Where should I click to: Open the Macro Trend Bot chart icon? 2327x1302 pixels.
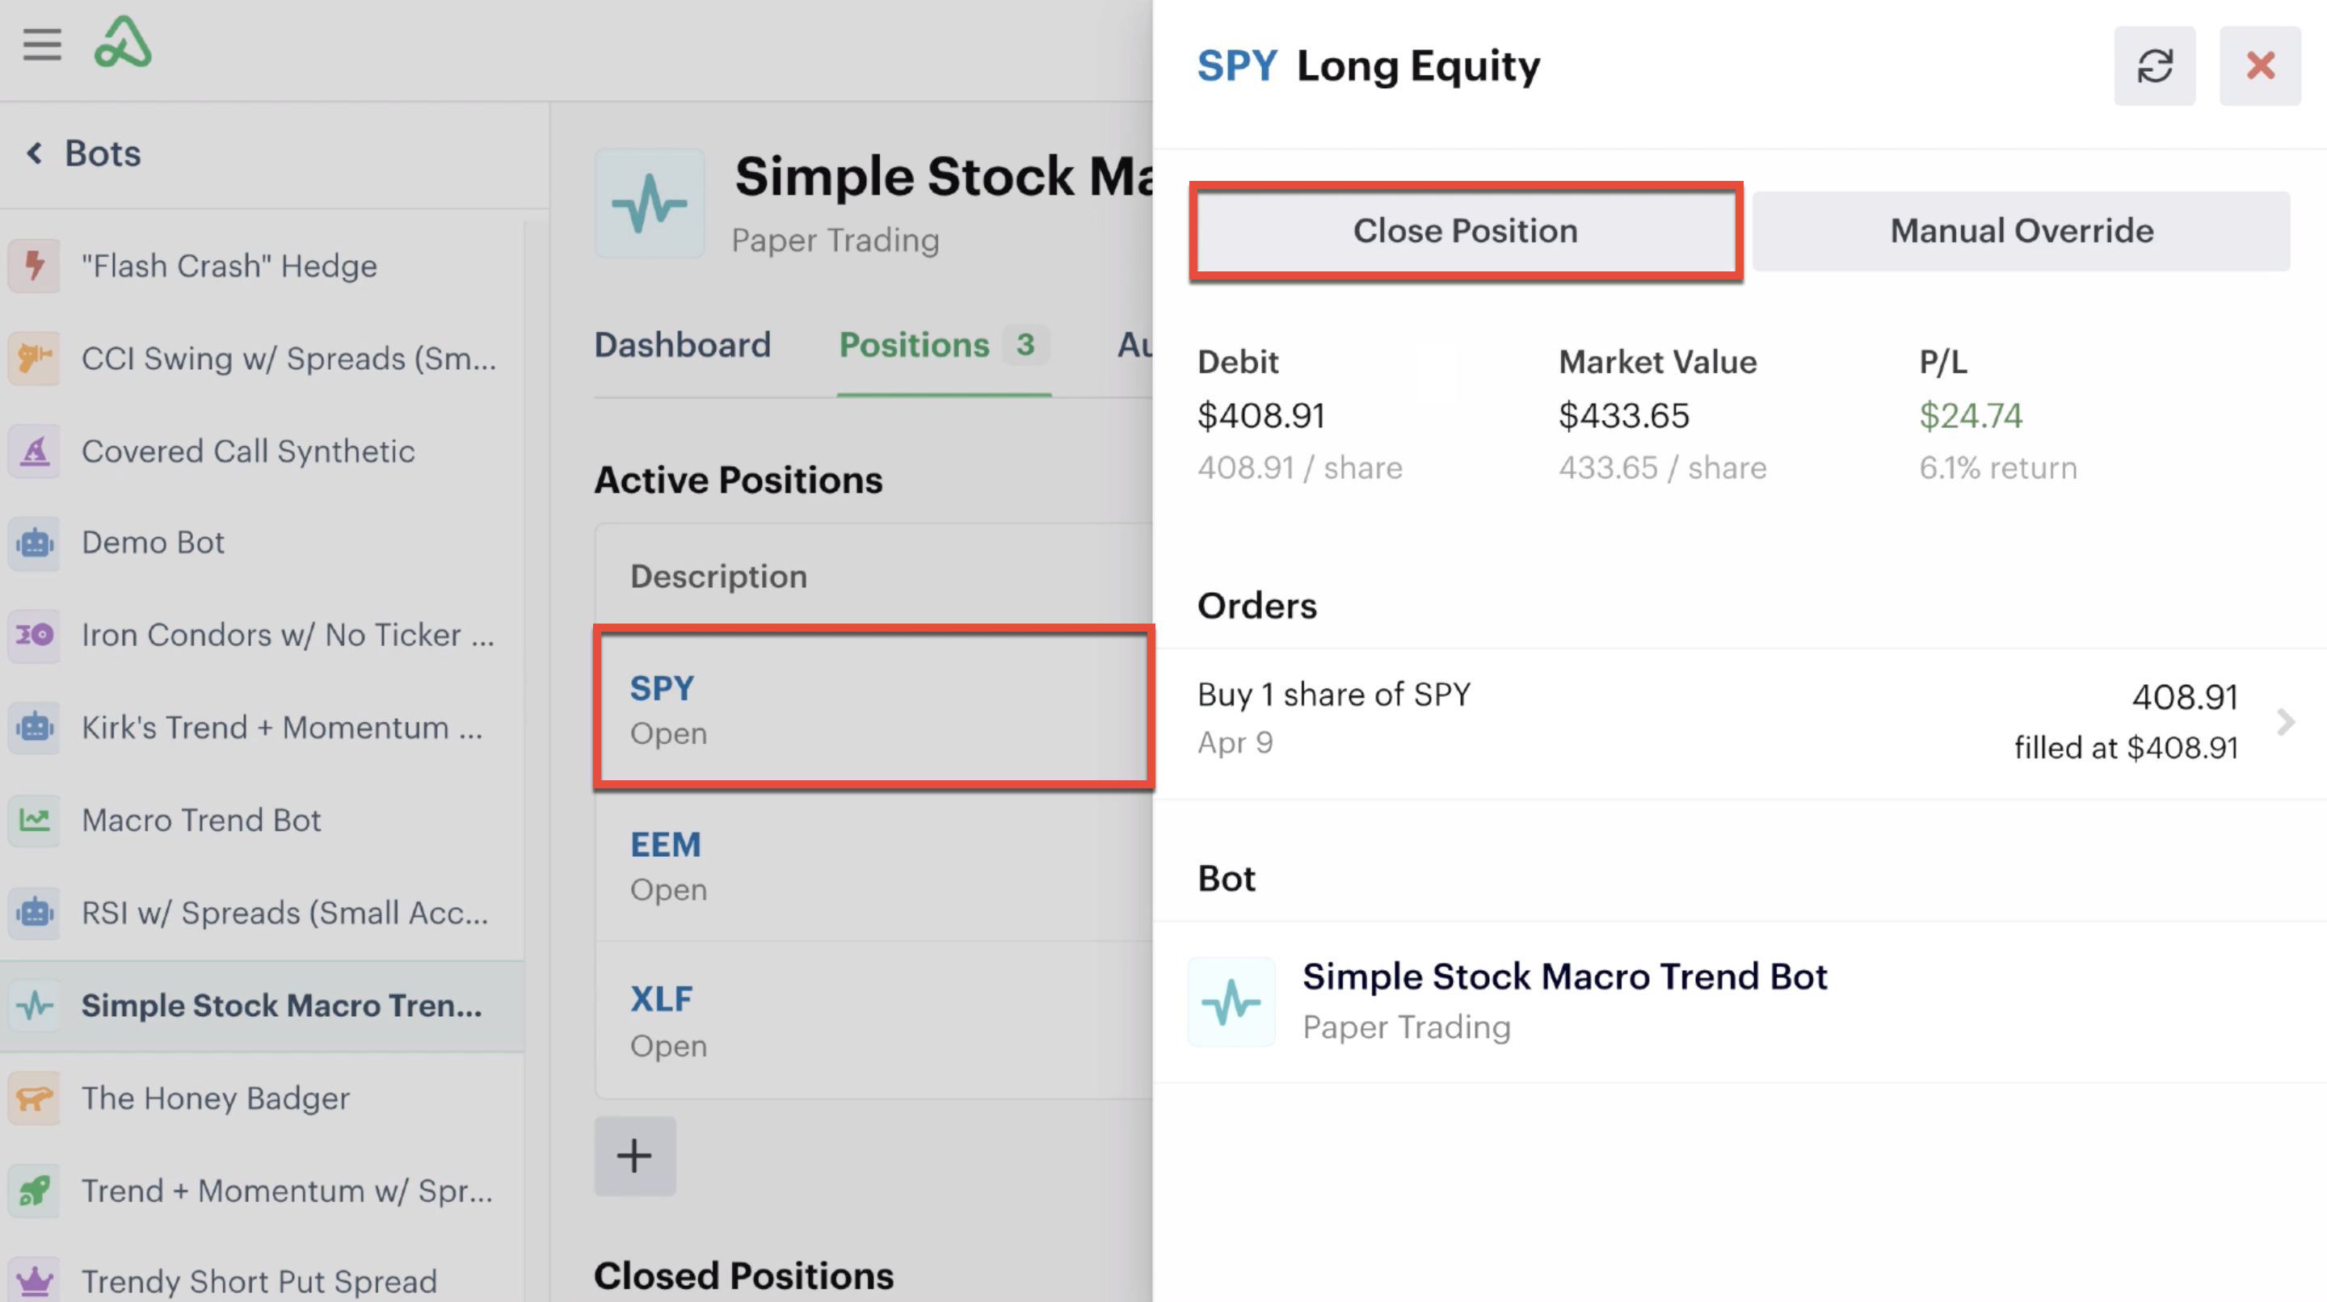click(x=34, y=820)
